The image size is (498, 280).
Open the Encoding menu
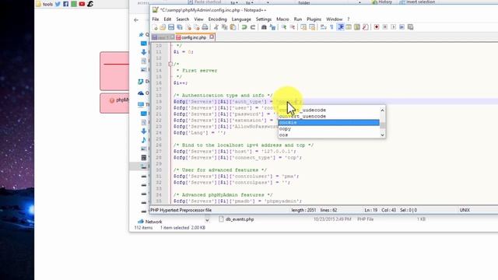(218, 19)
